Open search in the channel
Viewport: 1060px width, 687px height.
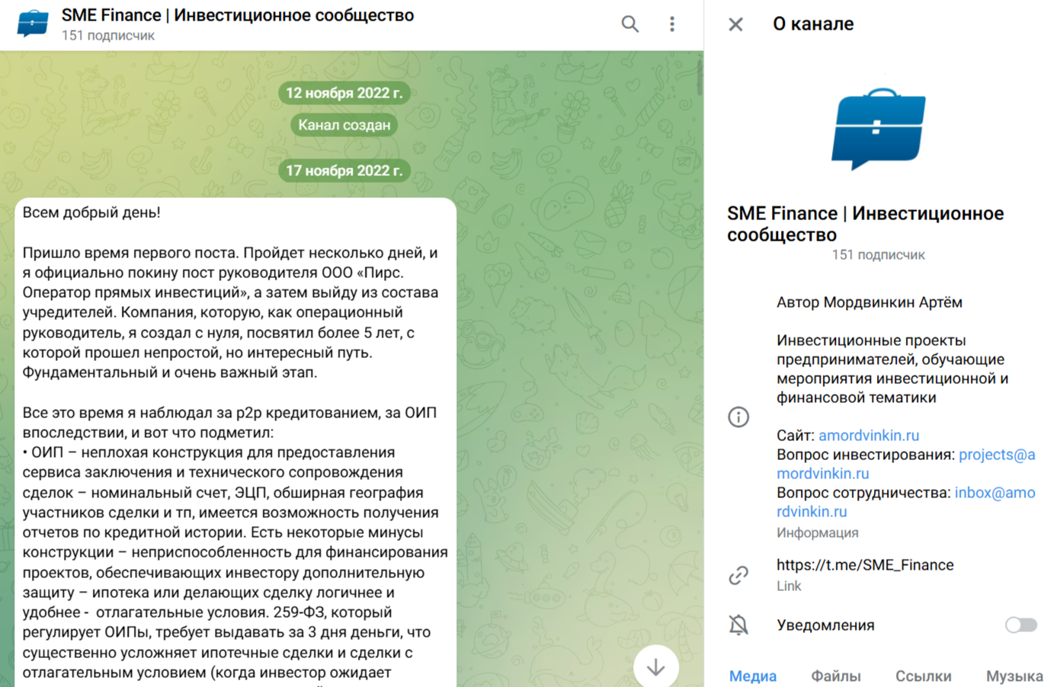629,24
